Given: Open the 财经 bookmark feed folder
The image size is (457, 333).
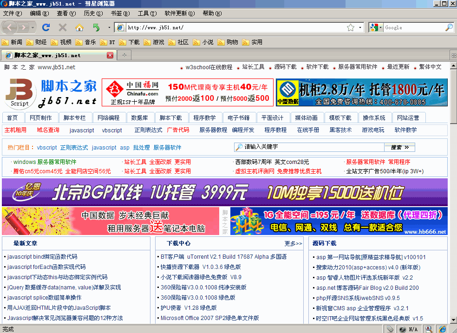Looking at the screenshot, I should pyautogui.click(x=36, y=42).
